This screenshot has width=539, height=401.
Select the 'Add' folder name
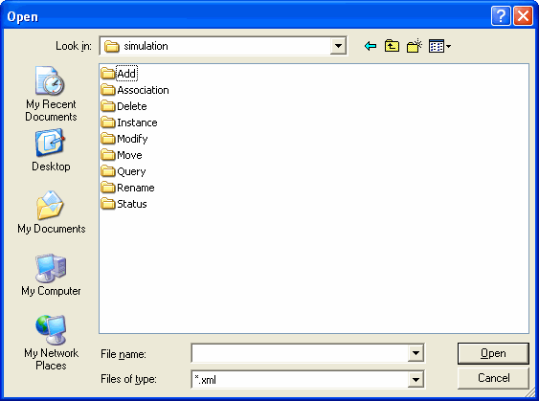click(x=126, y=74)
